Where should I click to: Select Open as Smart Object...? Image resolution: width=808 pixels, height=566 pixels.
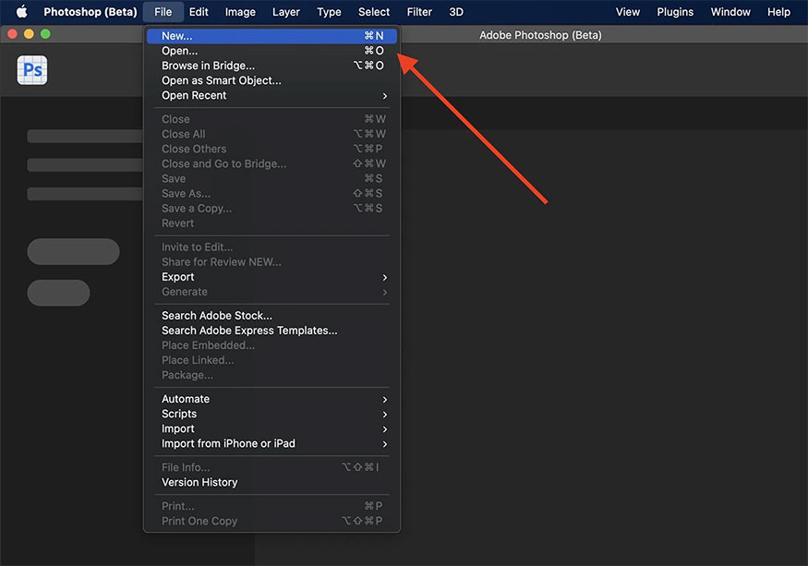click(222, 80)
